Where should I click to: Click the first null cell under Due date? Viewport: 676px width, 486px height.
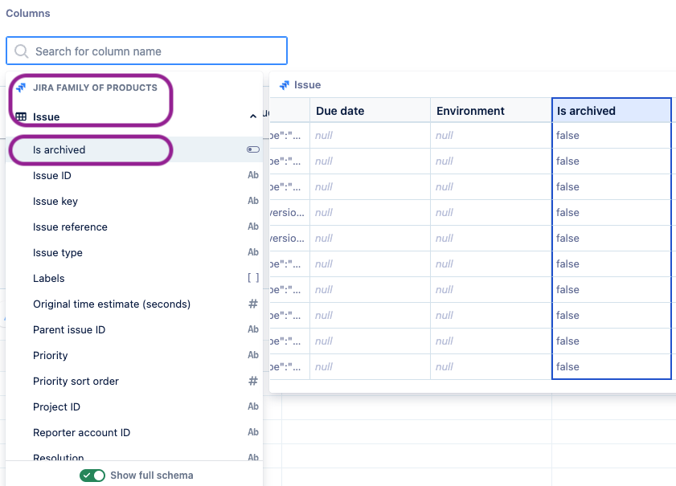(370, 135)
